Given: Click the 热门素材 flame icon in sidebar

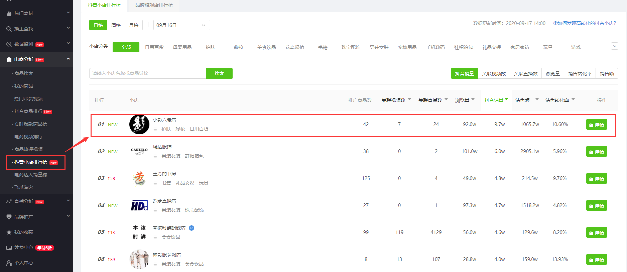Looking at the screenshot, I should tap(9, 14).
